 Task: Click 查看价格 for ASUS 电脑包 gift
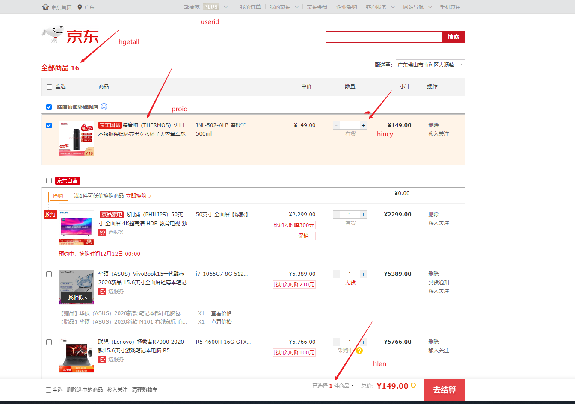[221, 313]
